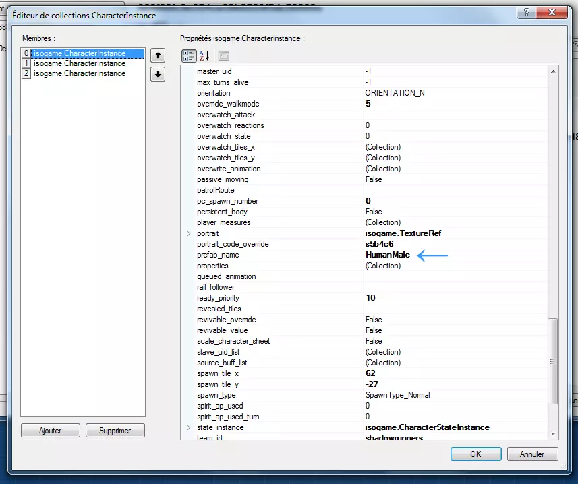The height and width of the screenshot is (484, 578).
Task: Open overwatch_tiles_x Collection value
Action: pos(383,147)
